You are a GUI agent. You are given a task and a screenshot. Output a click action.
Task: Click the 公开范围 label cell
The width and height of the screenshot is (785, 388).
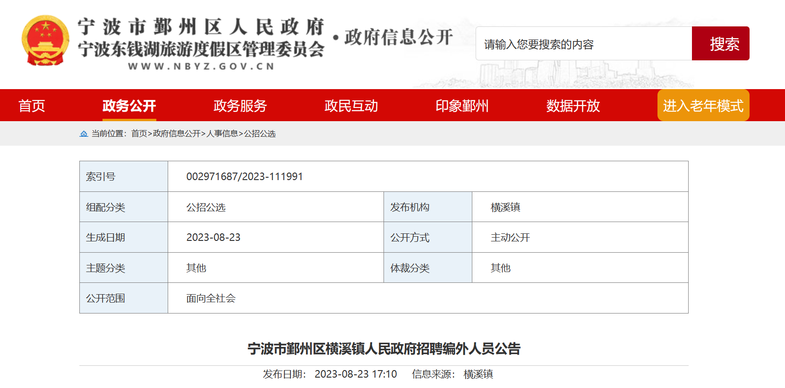(x=124, y=298)
